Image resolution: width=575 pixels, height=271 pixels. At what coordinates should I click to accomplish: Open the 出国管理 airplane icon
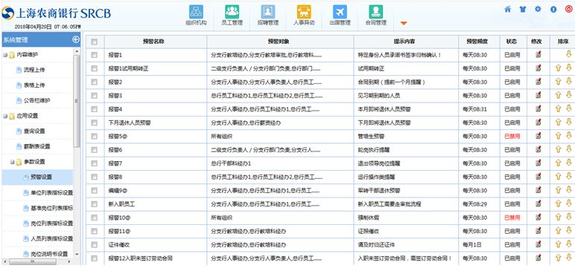click(340, 12)
